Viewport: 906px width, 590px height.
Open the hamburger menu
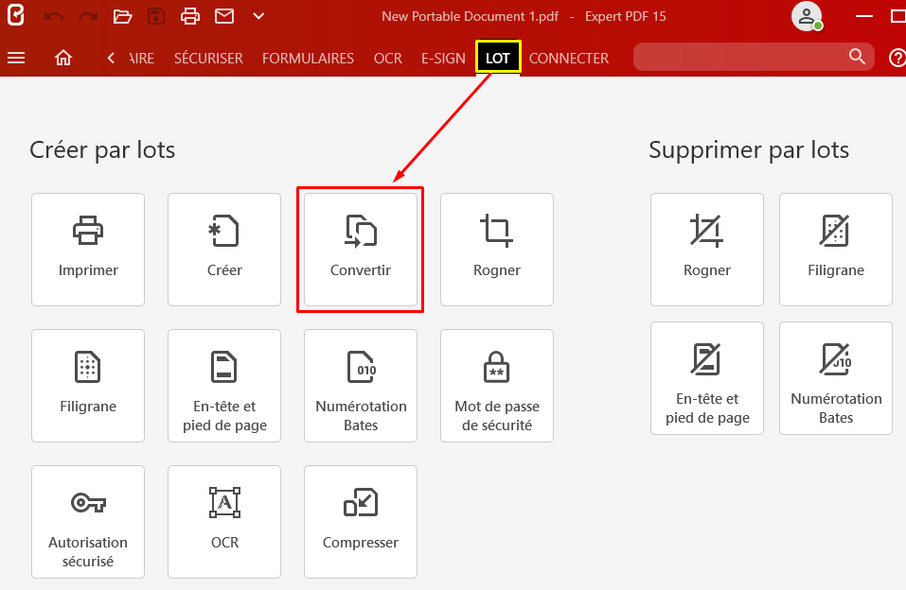point(16,58)
